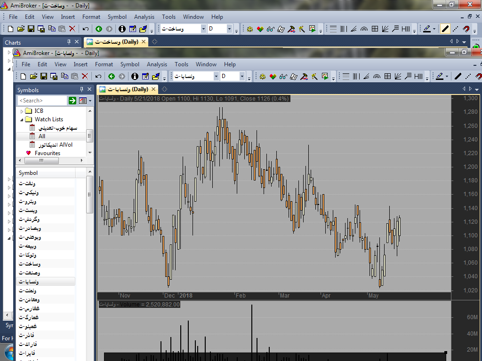This screenshot has width=482, height=361.
Task: Click eyeglasses icon in back window toolbar
Action: point(271,29)
